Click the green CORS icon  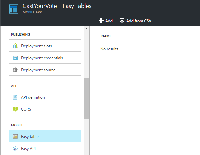click(15, 109)
